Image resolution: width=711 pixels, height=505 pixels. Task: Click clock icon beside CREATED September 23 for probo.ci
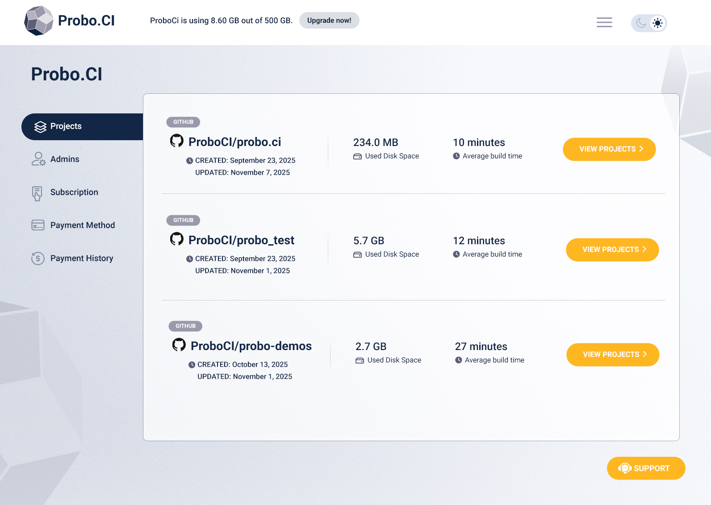189,161
